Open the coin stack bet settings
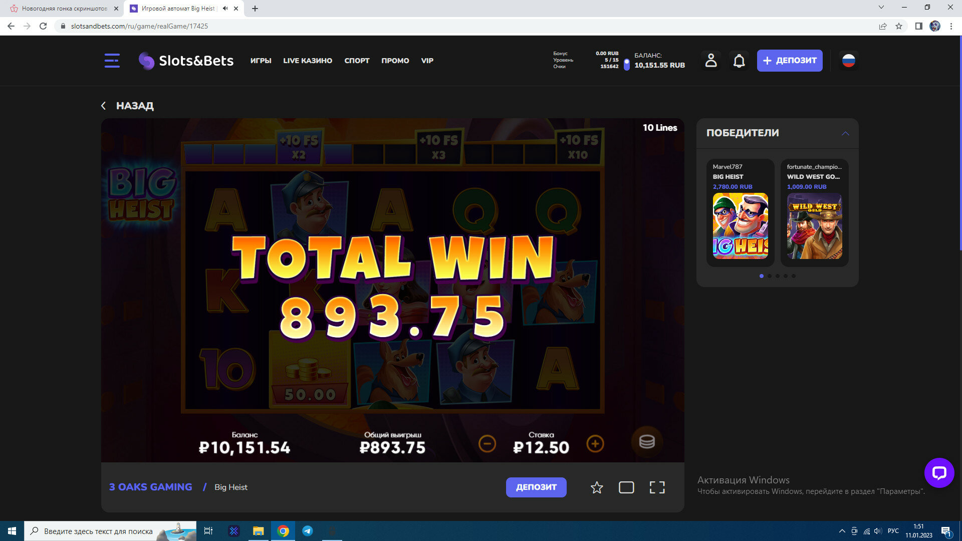 pyautogui.click(x=646, y=442)
